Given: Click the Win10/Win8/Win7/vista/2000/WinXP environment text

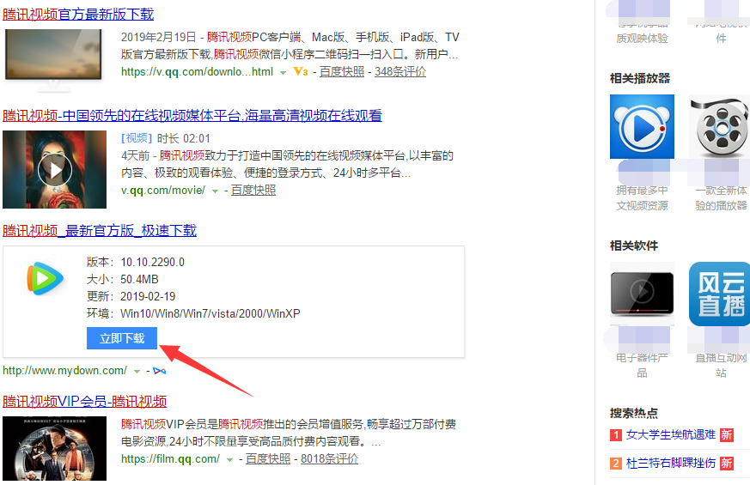Looking at the screenshot, I should [x=210, y=313].
